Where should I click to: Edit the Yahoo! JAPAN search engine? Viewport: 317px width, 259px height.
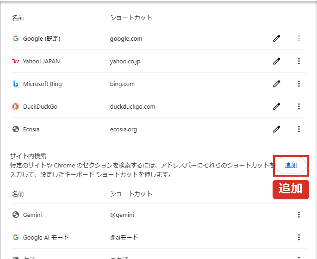click(277, 61)
